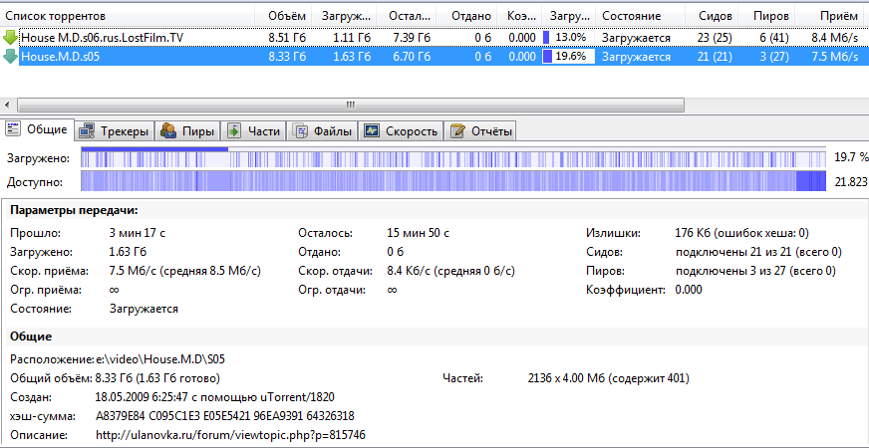Image resolution: width=869 pixels, height=448 pixels.
Task: Click the 8.4 Мб/s receive speed cell
Action: (x=835, y=38)
